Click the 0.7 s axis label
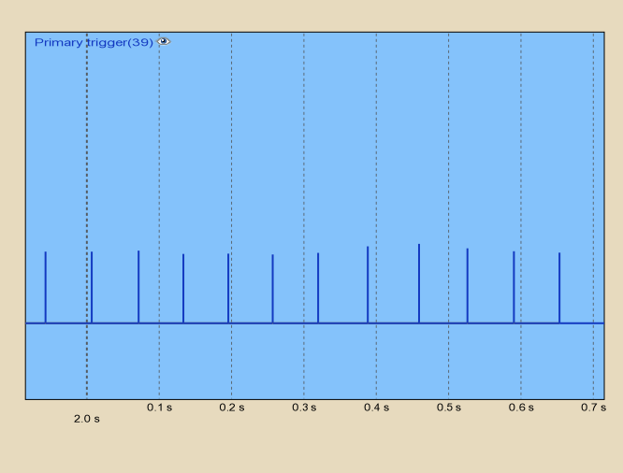 [593, 408]
